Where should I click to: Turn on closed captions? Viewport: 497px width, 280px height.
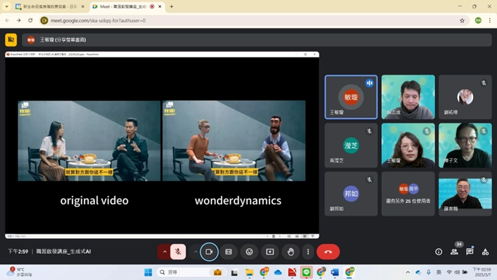tap(228, 252)
